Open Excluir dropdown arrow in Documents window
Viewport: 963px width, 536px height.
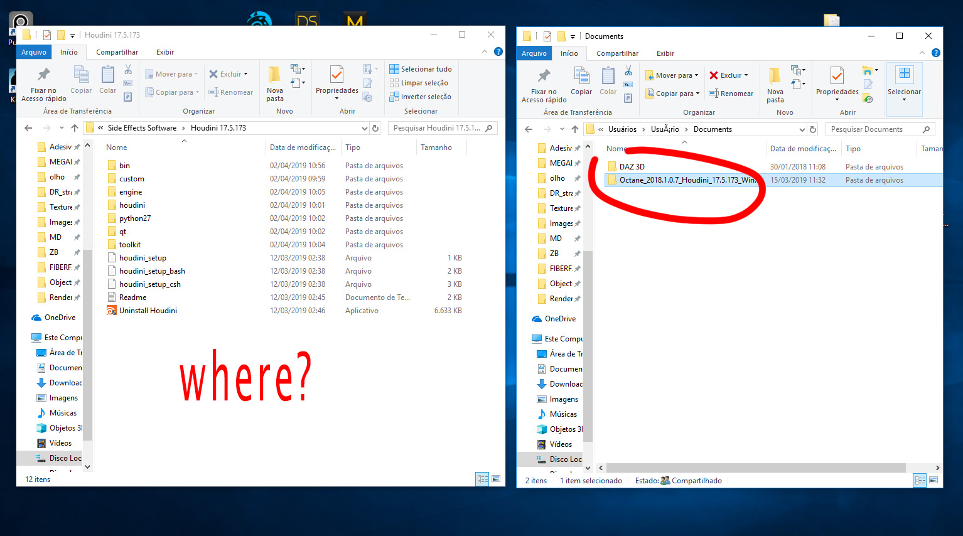click(746, 75)
